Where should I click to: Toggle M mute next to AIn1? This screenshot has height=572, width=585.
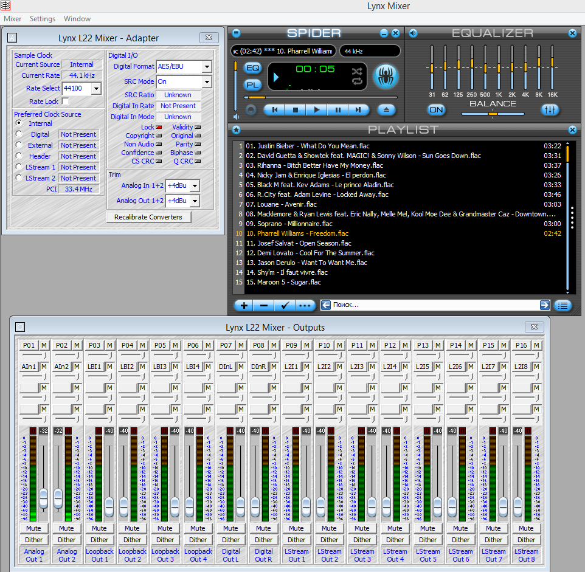(44, 367)
